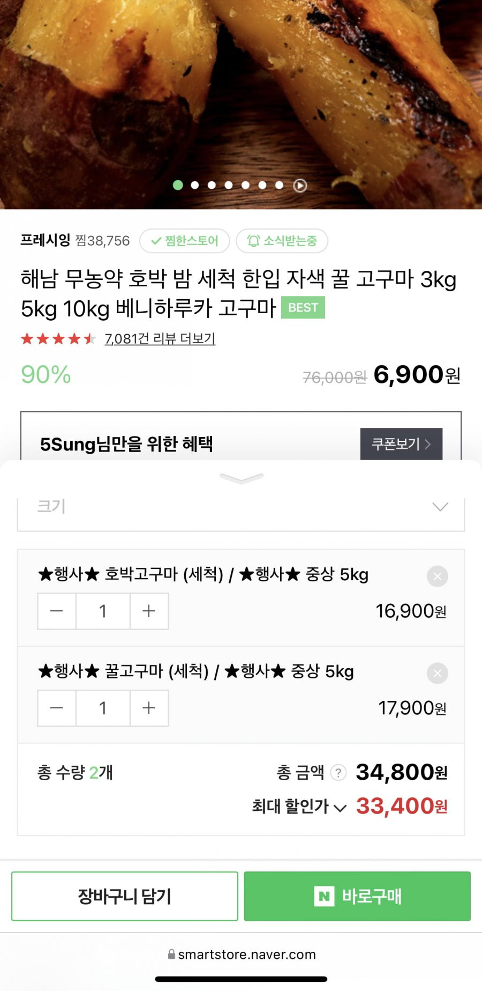Increase 꿀고구마 quantity with plus

tap(149, 708)
